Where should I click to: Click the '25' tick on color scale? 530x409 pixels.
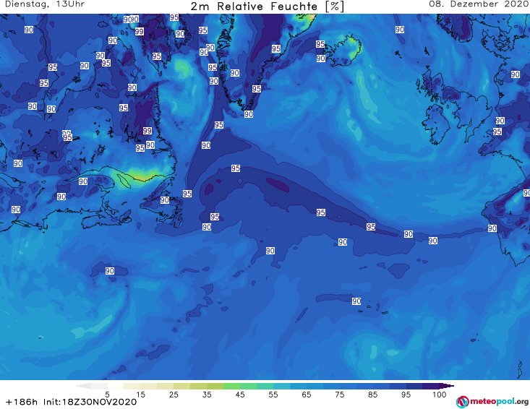[174, 395]
